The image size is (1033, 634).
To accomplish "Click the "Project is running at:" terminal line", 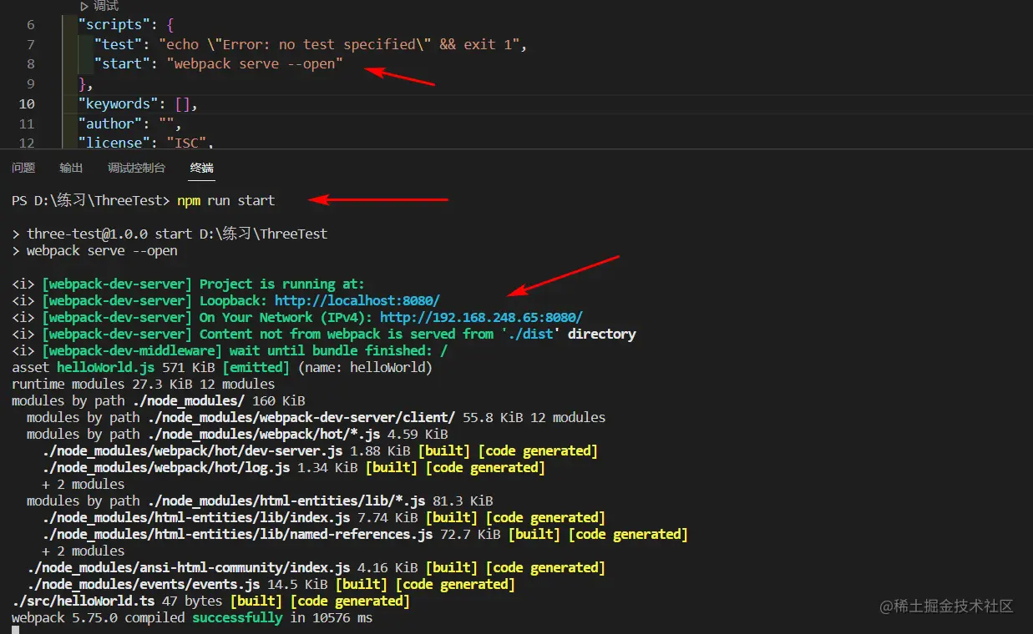I will tap(188, 284).
